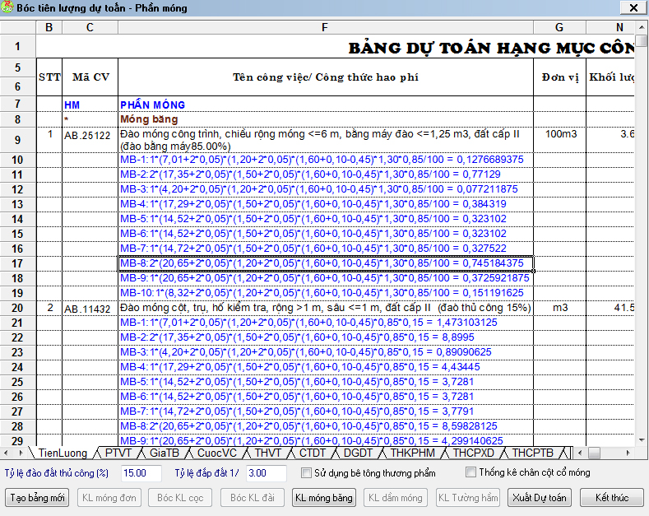Select row 9 header

tap(17, 140)
